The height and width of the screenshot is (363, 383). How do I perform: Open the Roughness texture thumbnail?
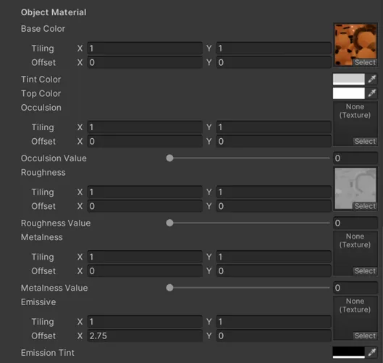click(355, 188)
